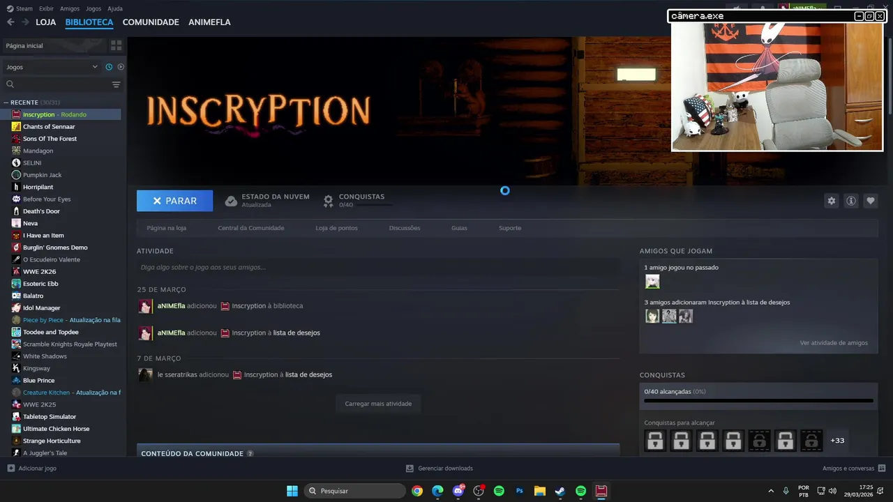The image size is (893, 502).
Task: Click the Conquistas trophy gear icon
Action: [x=329, y=201]
